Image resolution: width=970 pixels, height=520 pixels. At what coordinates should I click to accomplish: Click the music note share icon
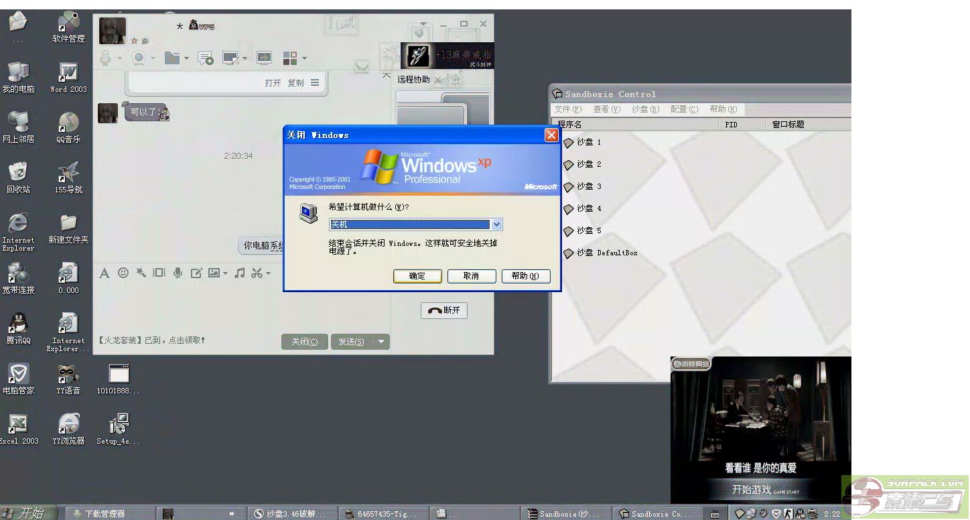pyautogui.click(x=239, y=273)
